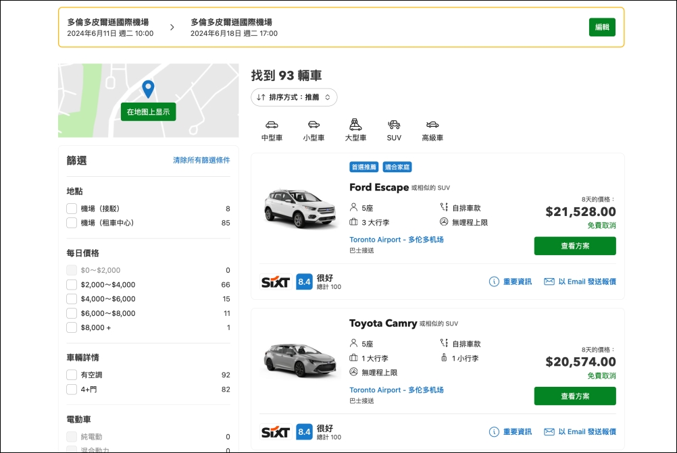Click the envelope icon on Ford Escape card
677x453 pixels.
(x=549, y=282)
